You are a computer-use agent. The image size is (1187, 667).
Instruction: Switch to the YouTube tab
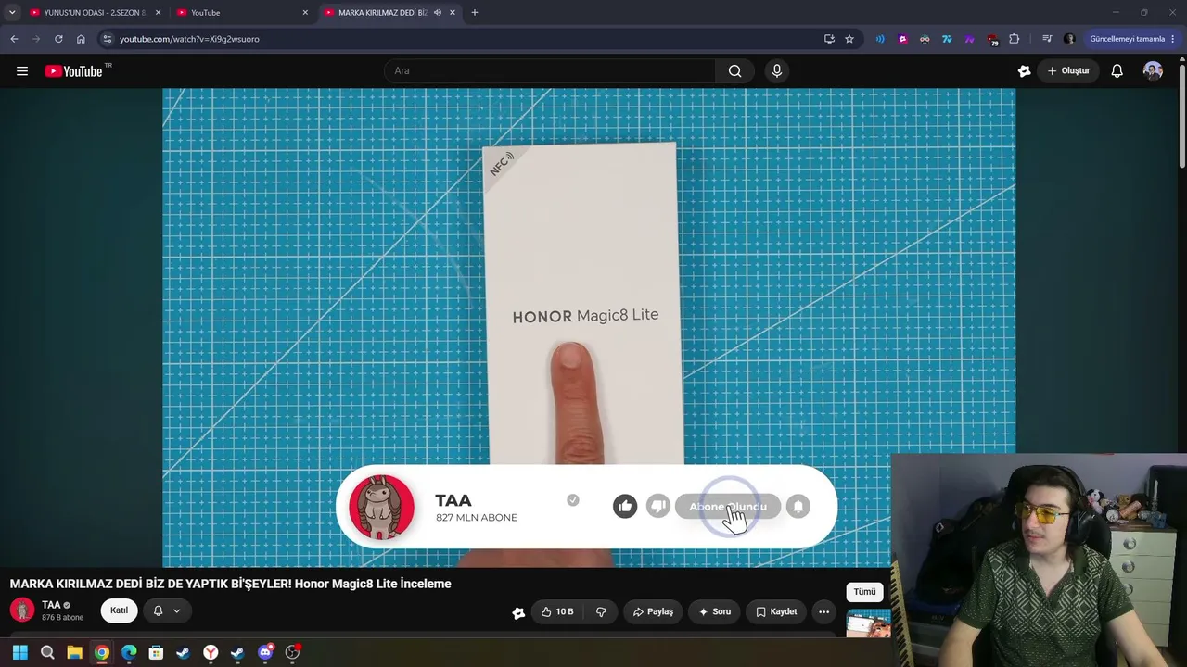pyautogui.click(x=243, y=12)
